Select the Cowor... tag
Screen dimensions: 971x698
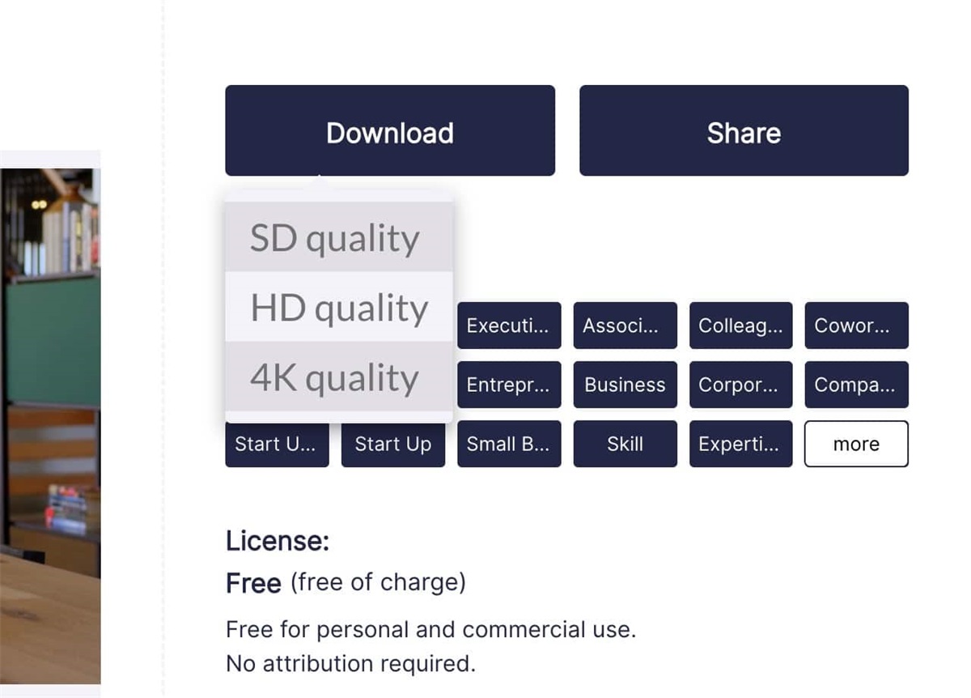[857, 326]
